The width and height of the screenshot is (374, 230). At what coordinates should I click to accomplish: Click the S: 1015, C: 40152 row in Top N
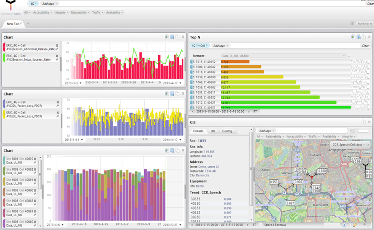click(280, 61)
